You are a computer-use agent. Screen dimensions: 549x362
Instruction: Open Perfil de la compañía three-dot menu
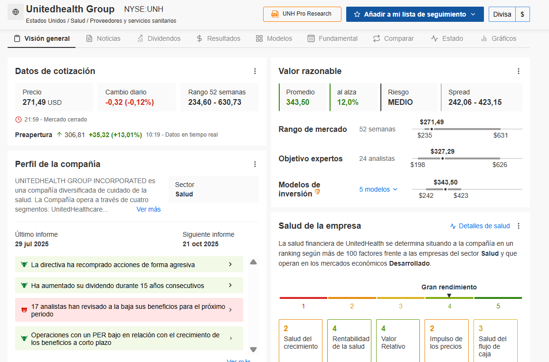[255, 164]
